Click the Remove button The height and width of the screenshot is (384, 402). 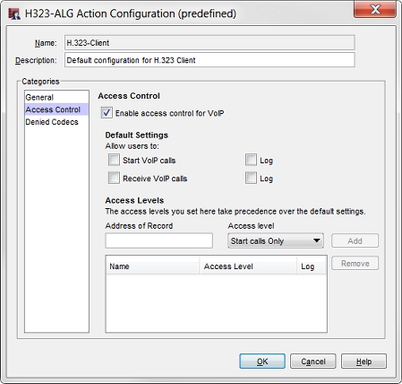click(355, 264)
